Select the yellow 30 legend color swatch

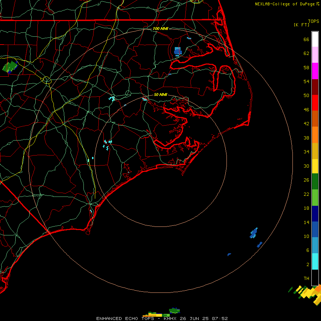tap(315, 166)
